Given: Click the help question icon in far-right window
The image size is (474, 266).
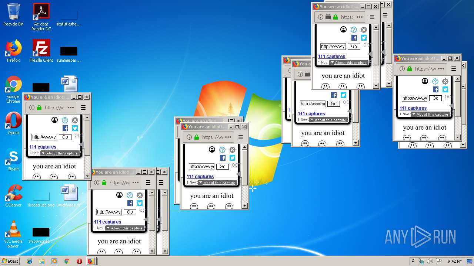Looking at the screenshot, I should click(x=435, y=81).
